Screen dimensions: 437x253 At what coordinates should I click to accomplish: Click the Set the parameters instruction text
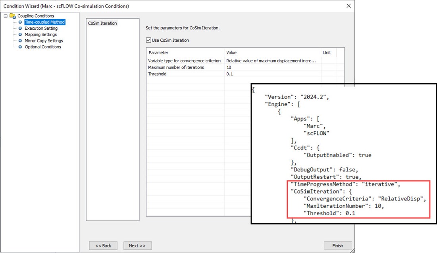point(183,28)
